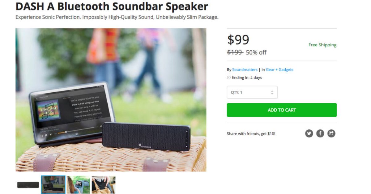This screenshot has width=371, height=194.
Task: Go to the Gear + Gadgets category
Action: tap(279, 70)
